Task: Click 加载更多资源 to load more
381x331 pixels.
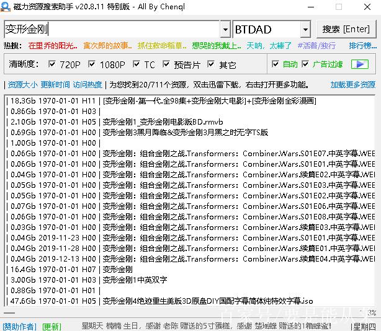Action: tap(353, 85)
